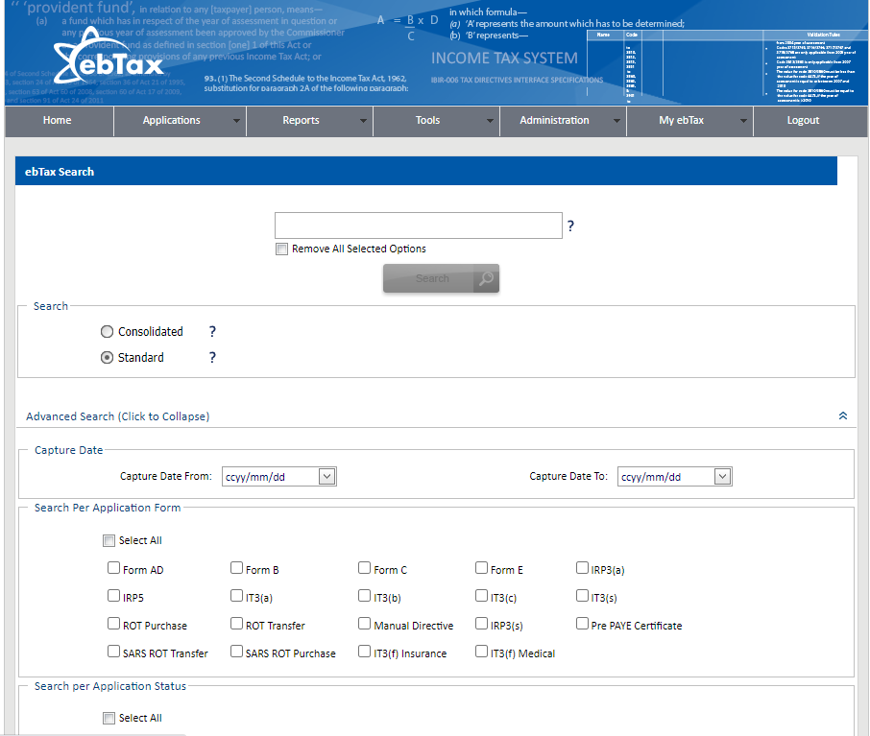Open the Reports menu
This screenshot has height=736, width=870.
click(301, 120)
